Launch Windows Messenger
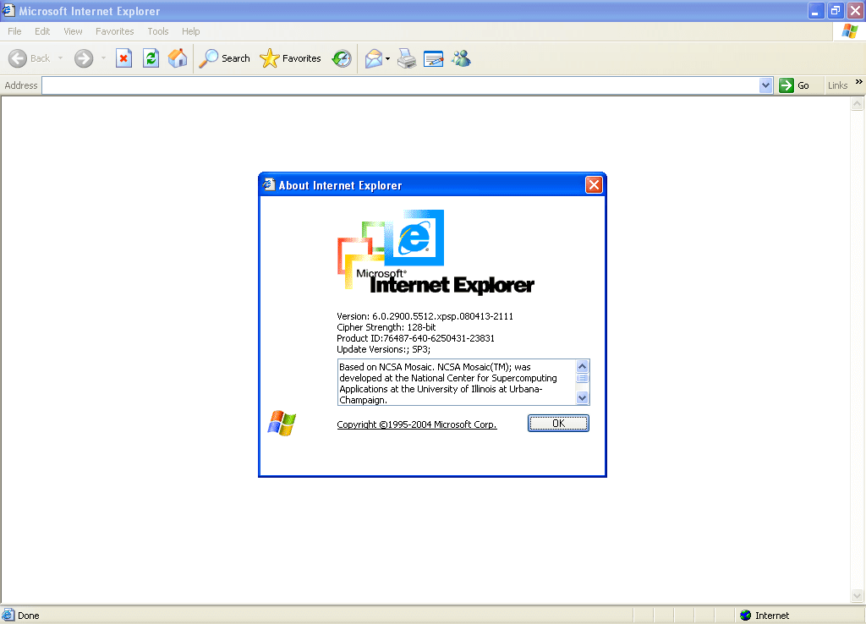The width and height of the screenshot is (866, 624). (x=461, y=57)
